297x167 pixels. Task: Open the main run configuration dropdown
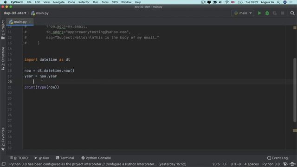point(243,13)
